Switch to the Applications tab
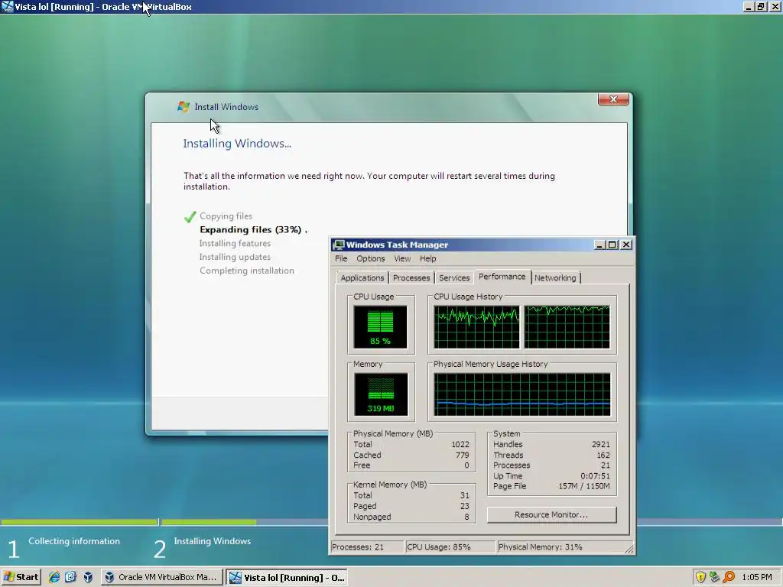Image resolution: width=783 pixels, height=587 pixels. [362, 278]
